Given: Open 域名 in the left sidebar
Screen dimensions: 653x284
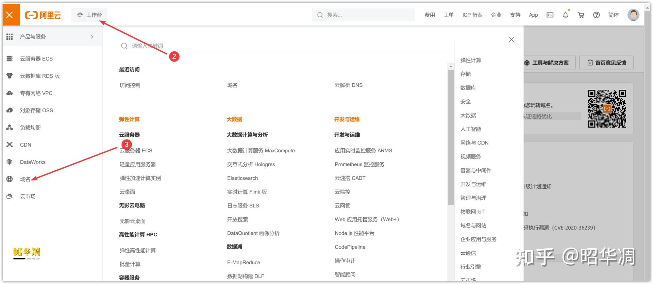Looking at the screenshot, I should 25,179.
